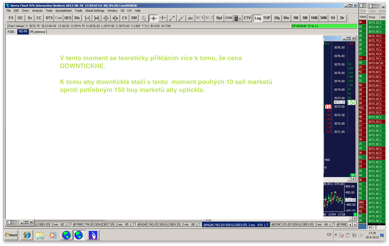This screenshot has height=246, width=389.
Task: Click the TOP toolbar button
Action: 267,18
